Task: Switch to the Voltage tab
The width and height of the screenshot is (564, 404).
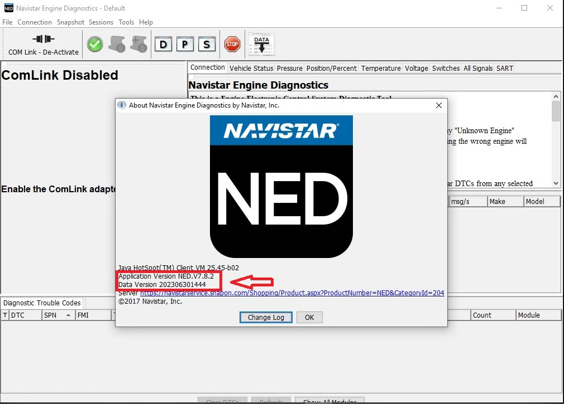Action: (417, 68)
